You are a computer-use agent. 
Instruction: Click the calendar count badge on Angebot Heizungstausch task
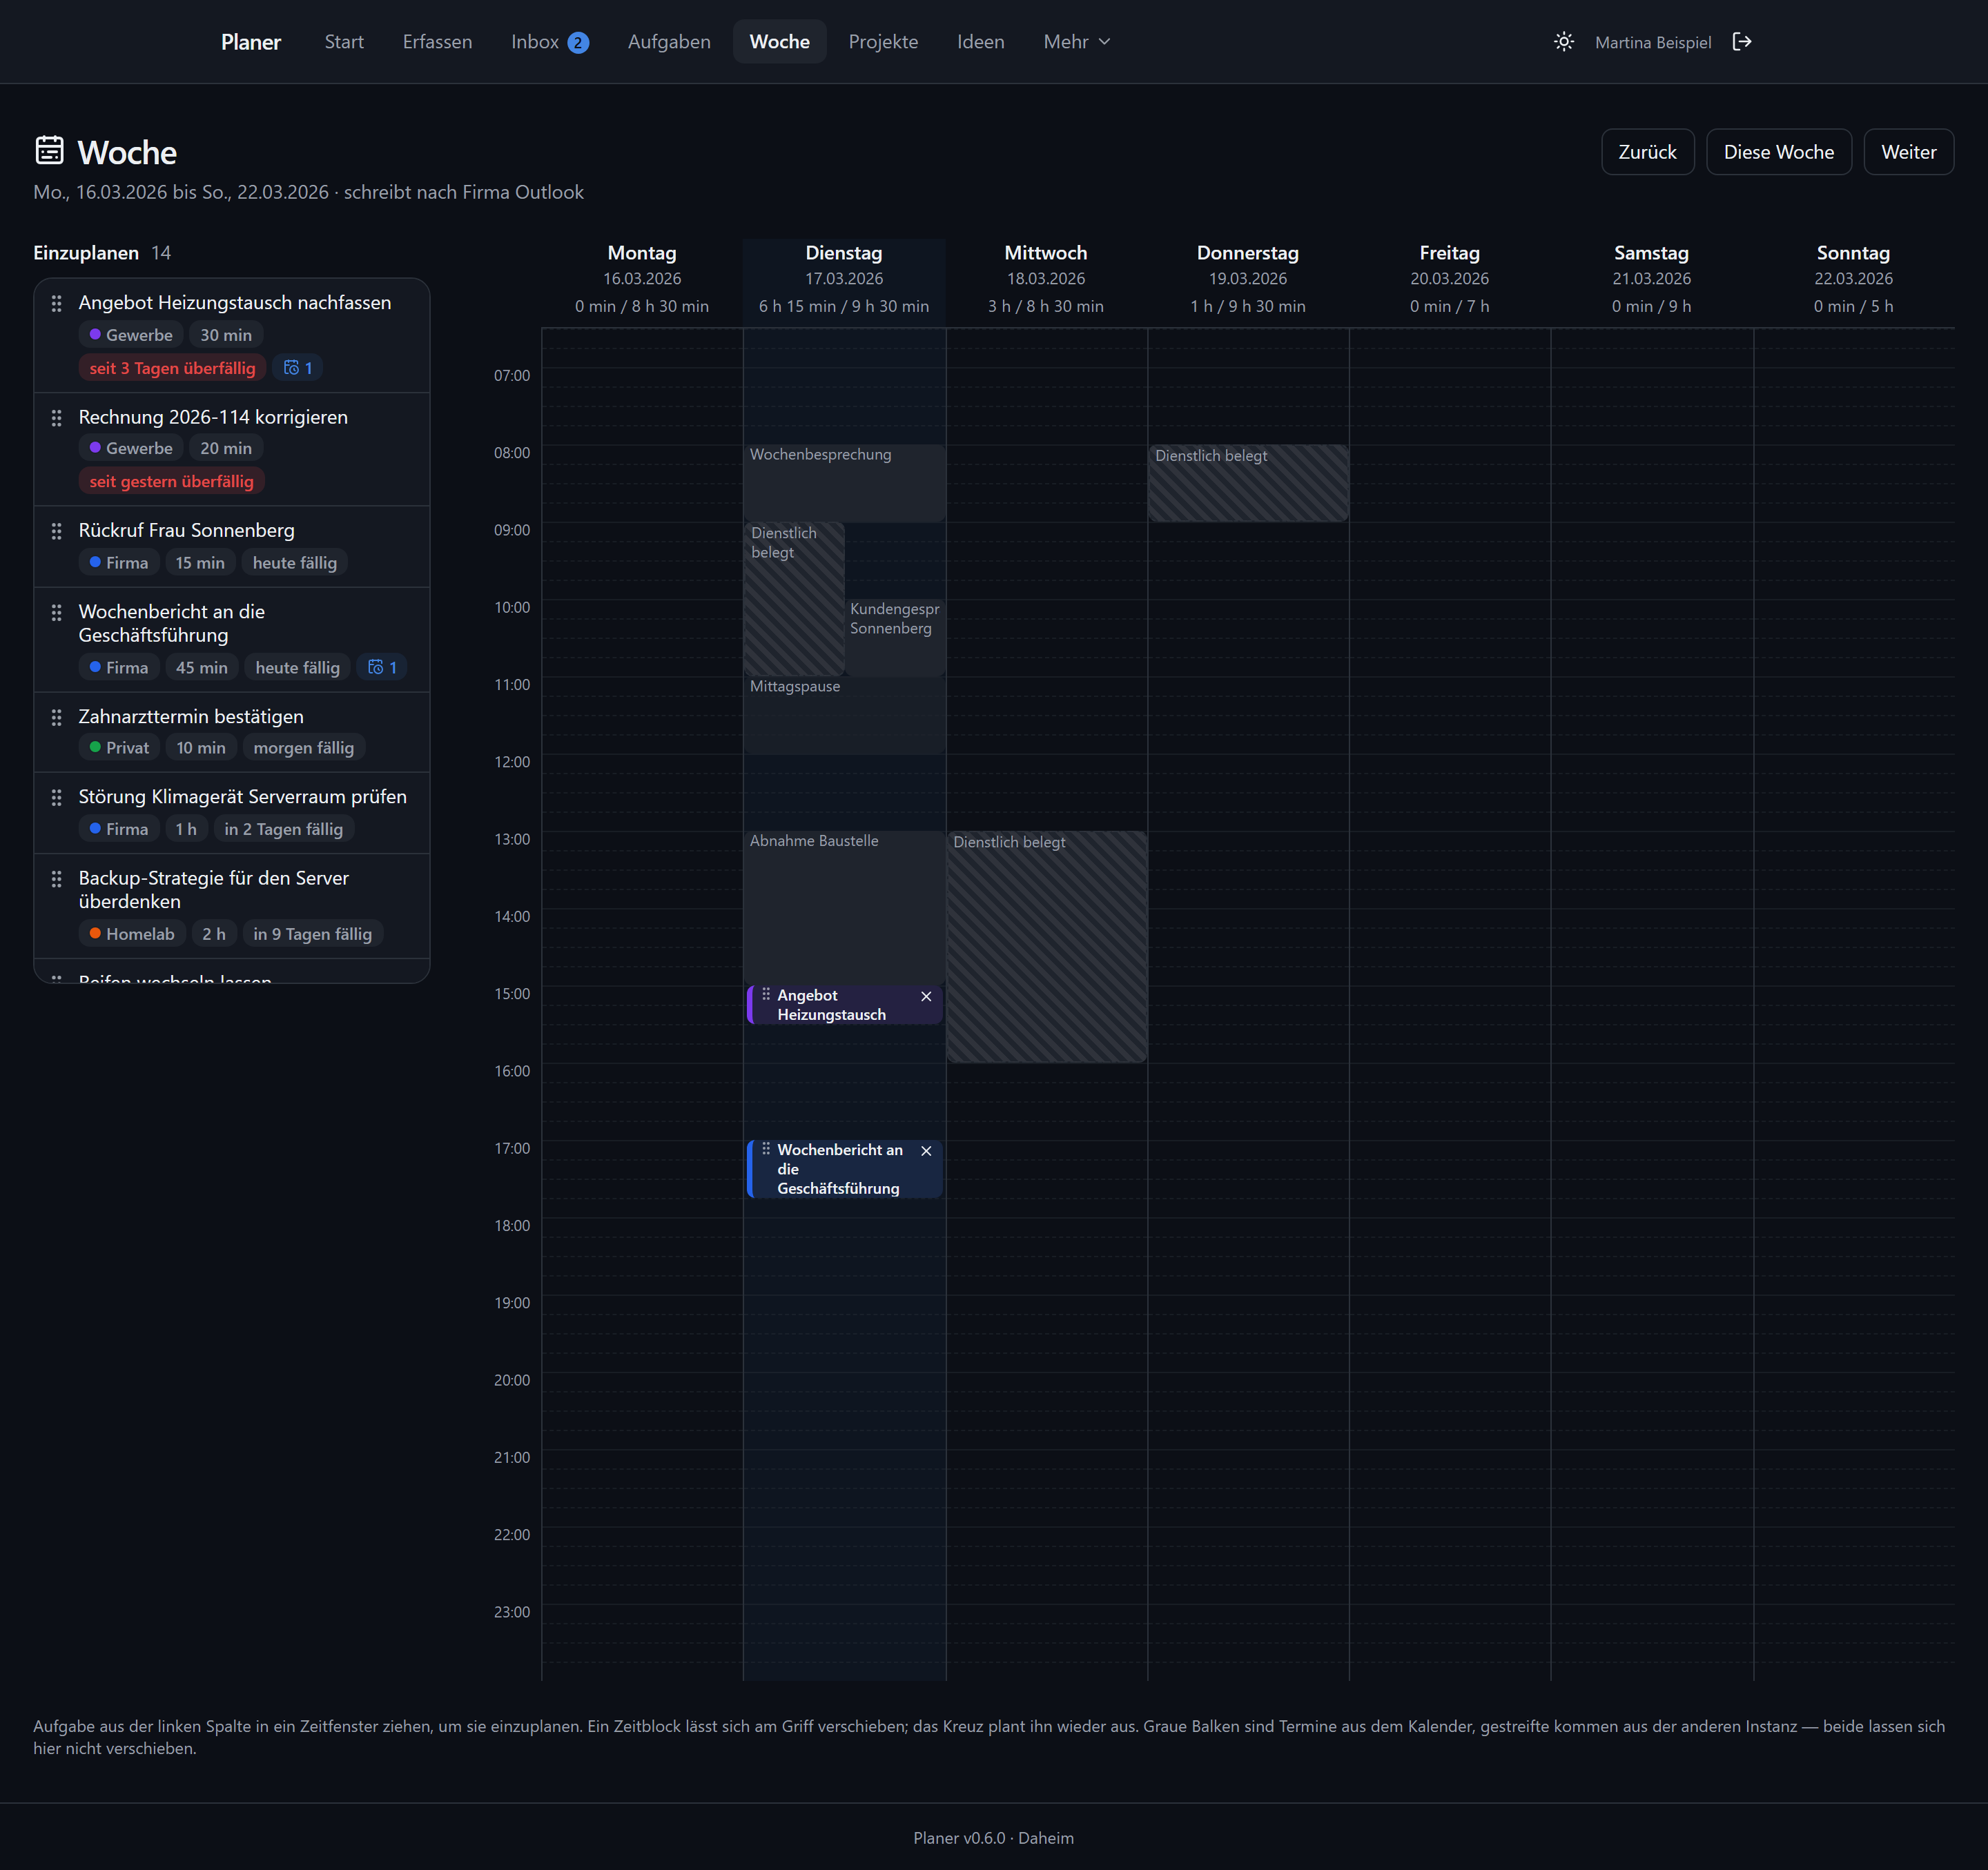click(x=298, y=368)
